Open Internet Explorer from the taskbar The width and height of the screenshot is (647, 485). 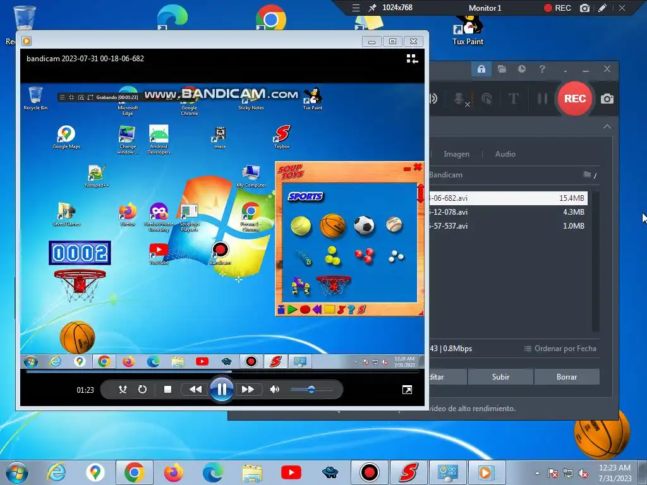pyautogui.click(x=56, y=472)
